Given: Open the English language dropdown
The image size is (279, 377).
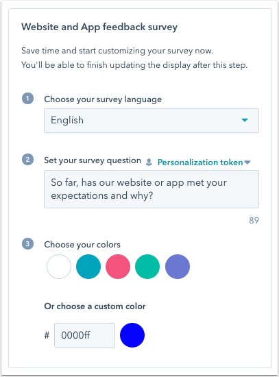Looking at the screenshot, I should (151, 121).
